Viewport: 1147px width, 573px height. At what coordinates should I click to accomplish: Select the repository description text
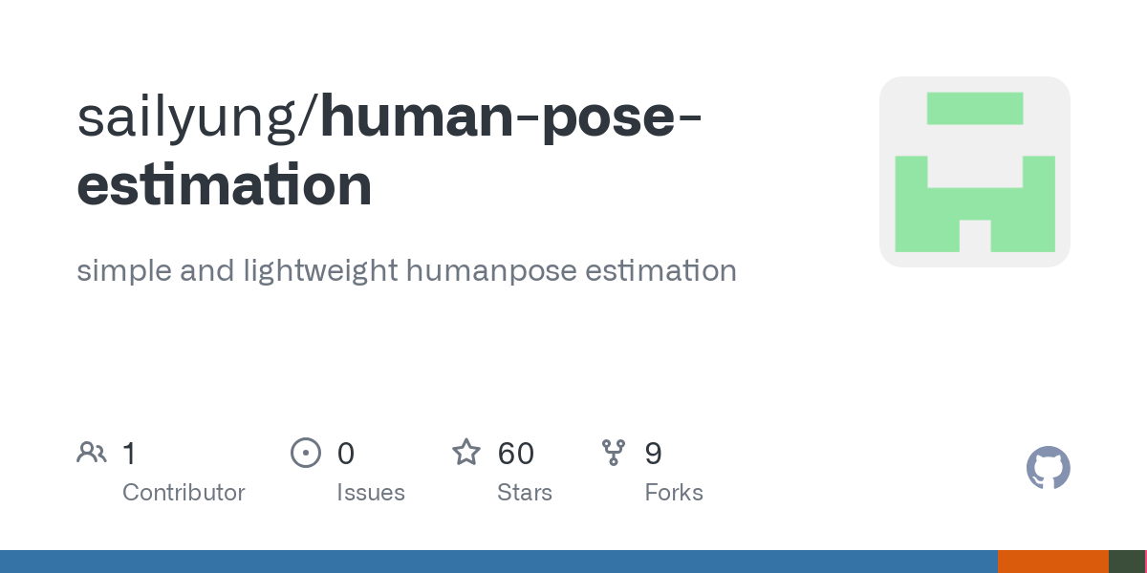(x=406, y=270)
